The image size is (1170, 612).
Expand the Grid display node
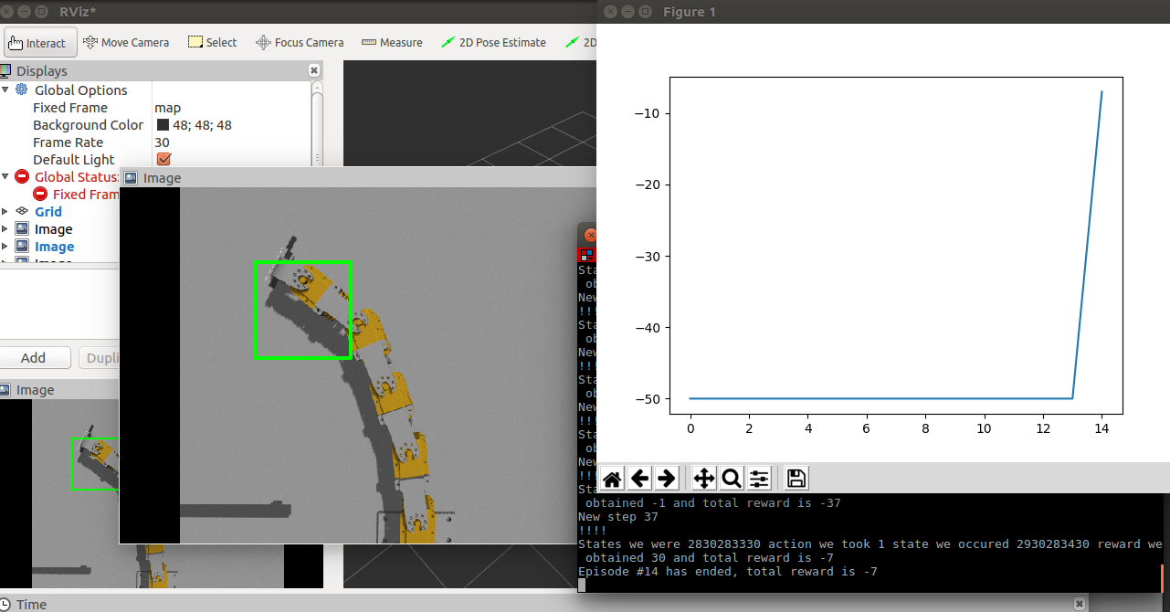(x=5, y=211)
